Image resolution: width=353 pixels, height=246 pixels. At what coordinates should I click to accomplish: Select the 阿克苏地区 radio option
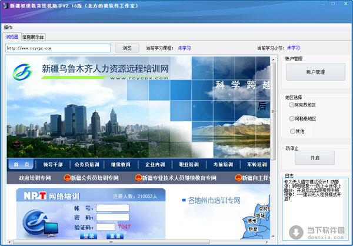click(x=302, y=105)
